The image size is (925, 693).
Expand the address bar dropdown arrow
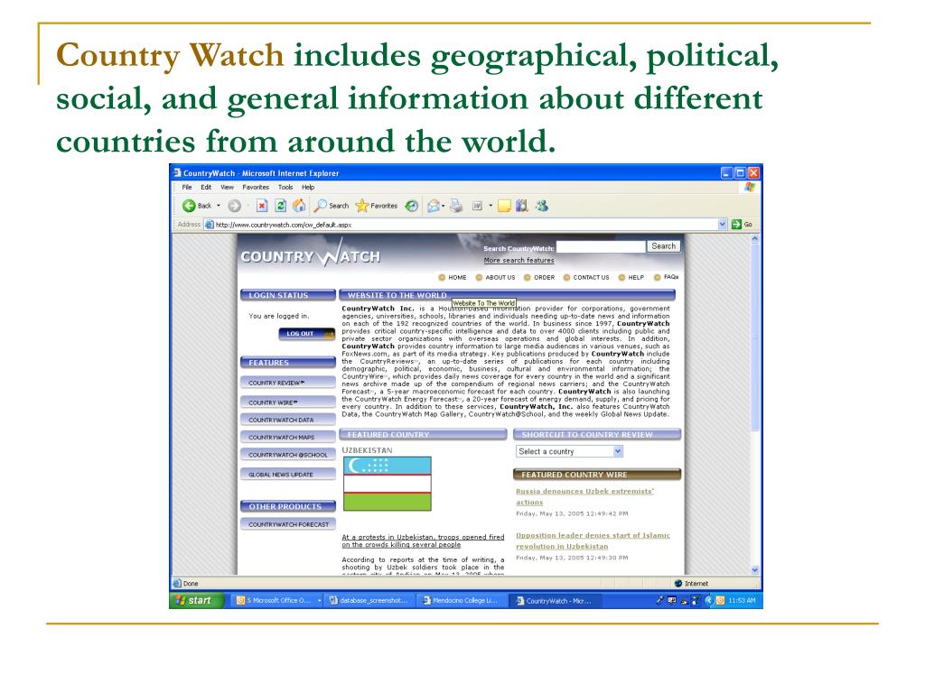point(722,224)
